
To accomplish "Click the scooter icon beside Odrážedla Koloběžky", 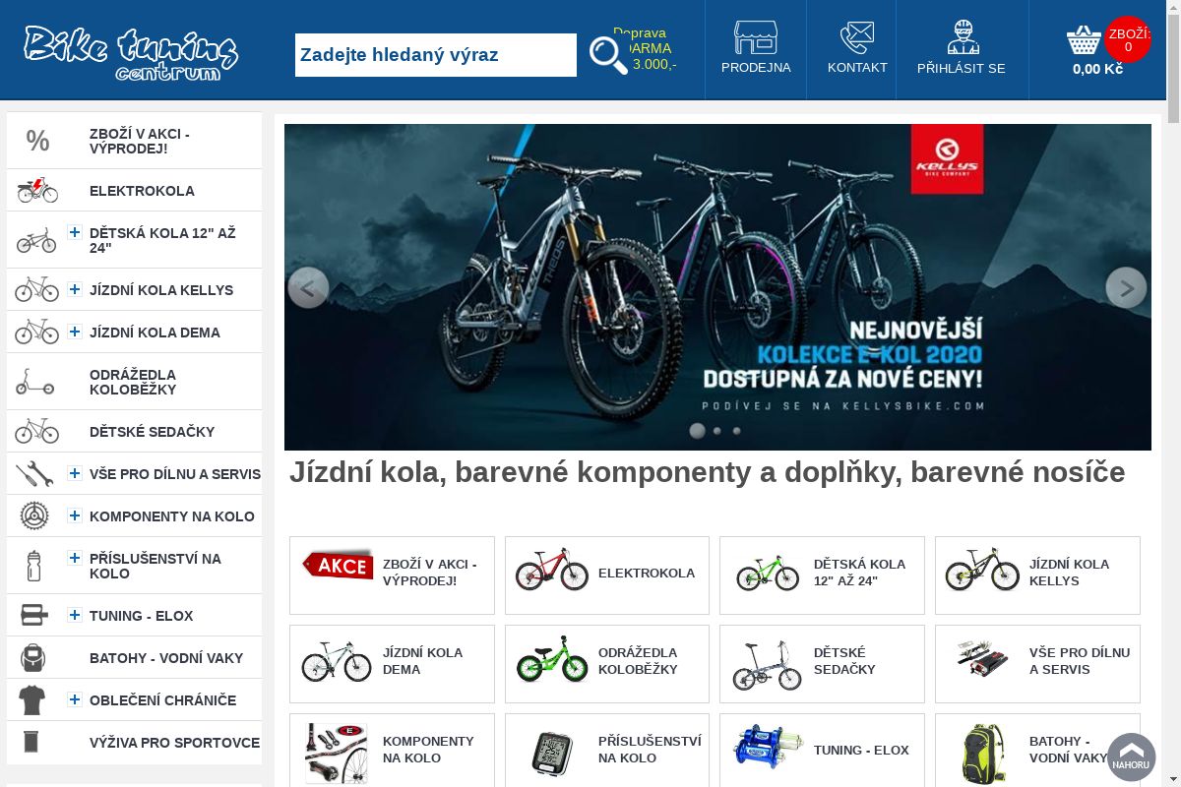I will pyautogui.click(x=35, y=382).
